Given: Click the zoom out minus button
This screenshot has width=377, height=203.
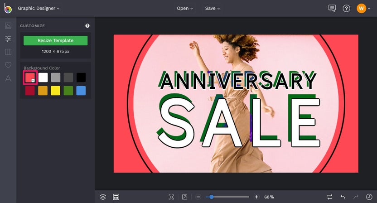Looking at the screenshot, I should tap(198, 197).
